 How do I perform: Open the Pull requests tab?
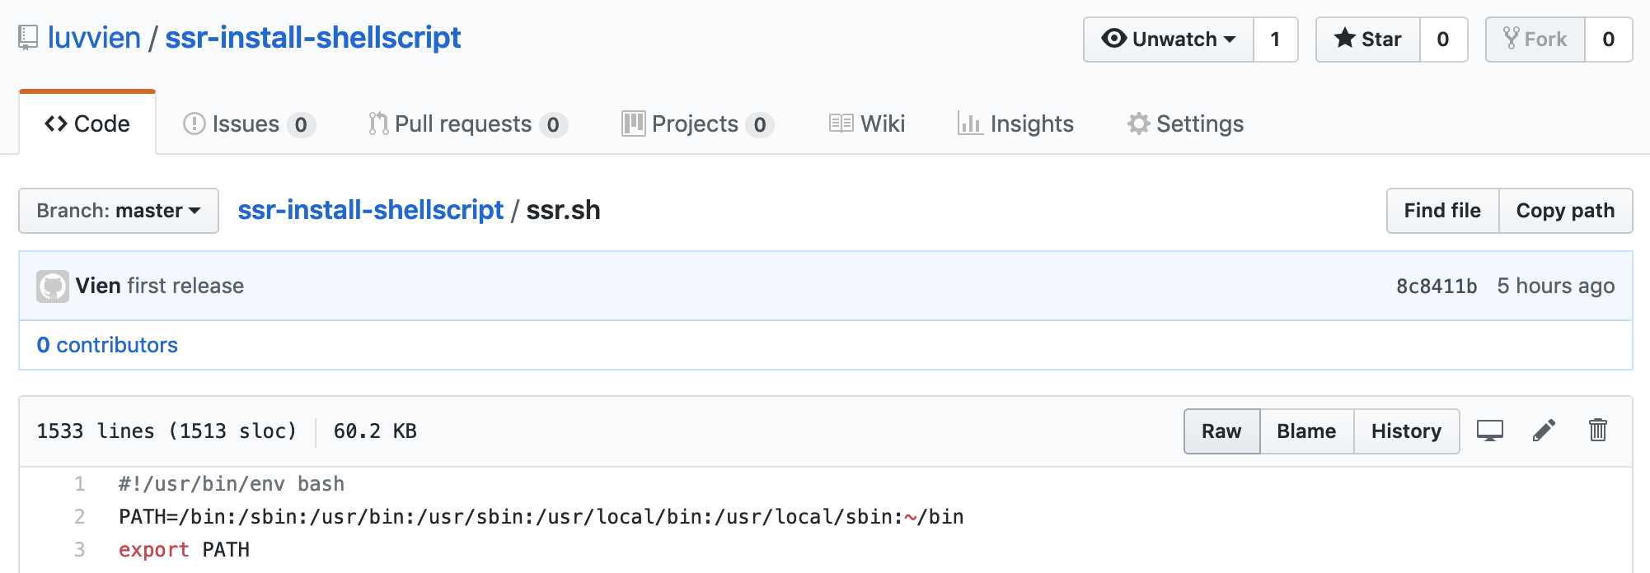click(x=468, y=123)
